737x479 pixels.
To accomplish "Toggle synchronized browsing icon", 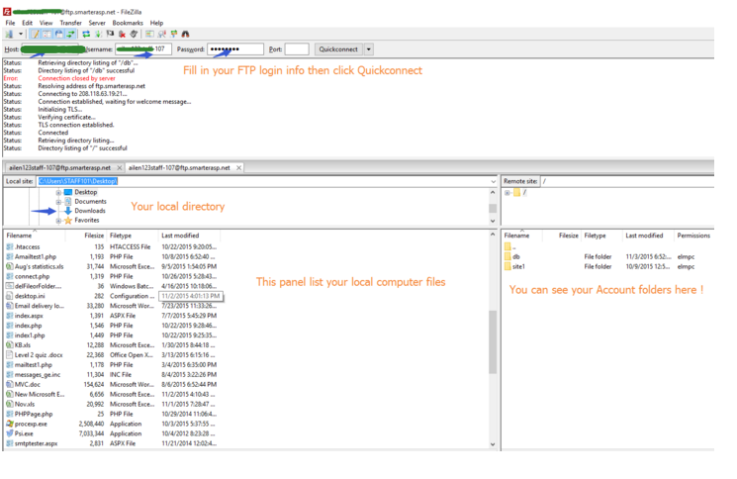I will pyautogui.click(x=174, y=34).
